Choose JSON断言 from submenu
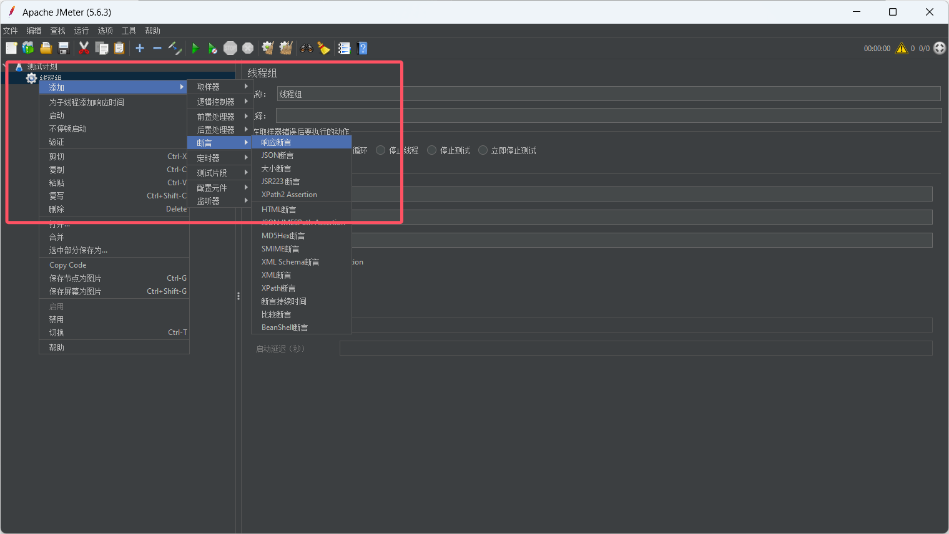This screenshot has width=949, height=534. (x=302, y=155)
